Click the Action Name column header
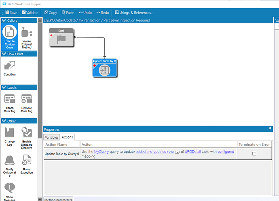This screenshot has width=279, height=201. coord(62,144)
